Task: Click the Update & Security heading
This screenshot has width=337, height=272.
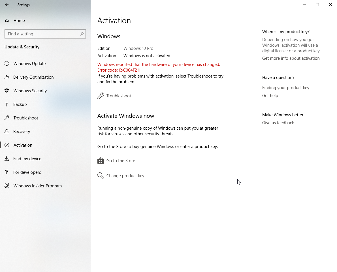Action: 22,47
